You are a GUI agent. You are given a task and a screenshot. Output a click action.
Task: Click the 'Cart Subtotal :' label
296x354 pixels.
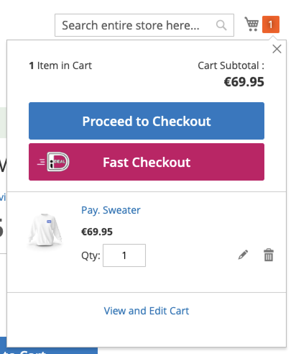231,65
